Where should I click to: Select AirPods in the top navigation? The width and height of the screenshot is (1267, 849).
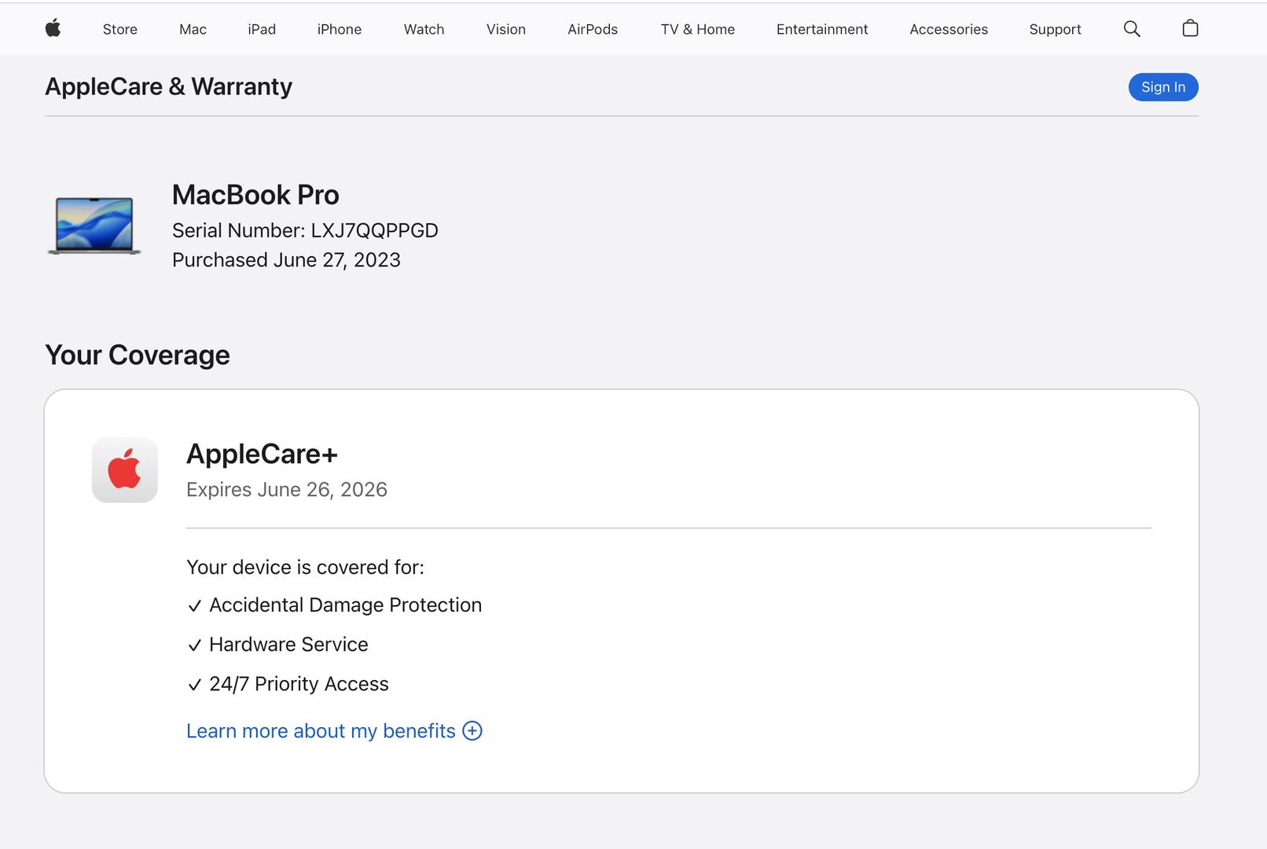[593, 29]
